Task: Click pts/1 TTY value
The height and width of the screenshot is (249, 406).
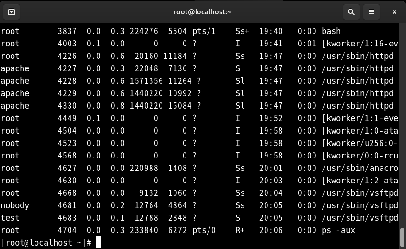Action: click(x=204, y=31)
